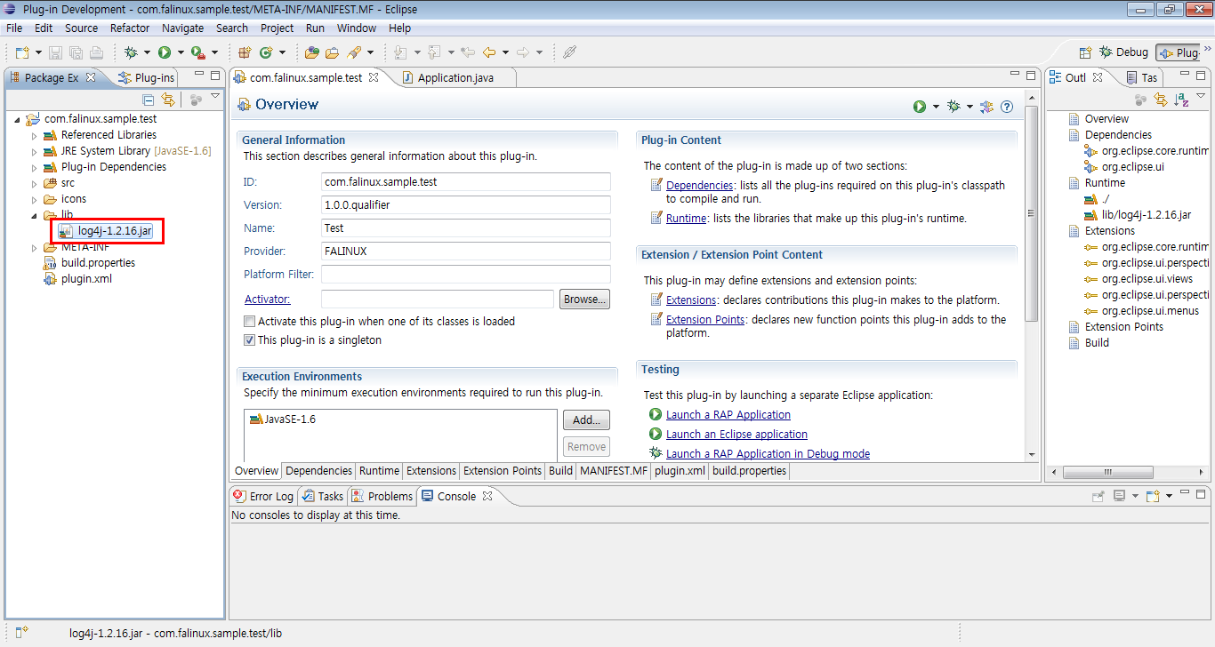The width and height of the screenshot is (1215, 647).
Task: Uncheck 'This plug-in is a singleton'
Action: click(x=250, y=339)
